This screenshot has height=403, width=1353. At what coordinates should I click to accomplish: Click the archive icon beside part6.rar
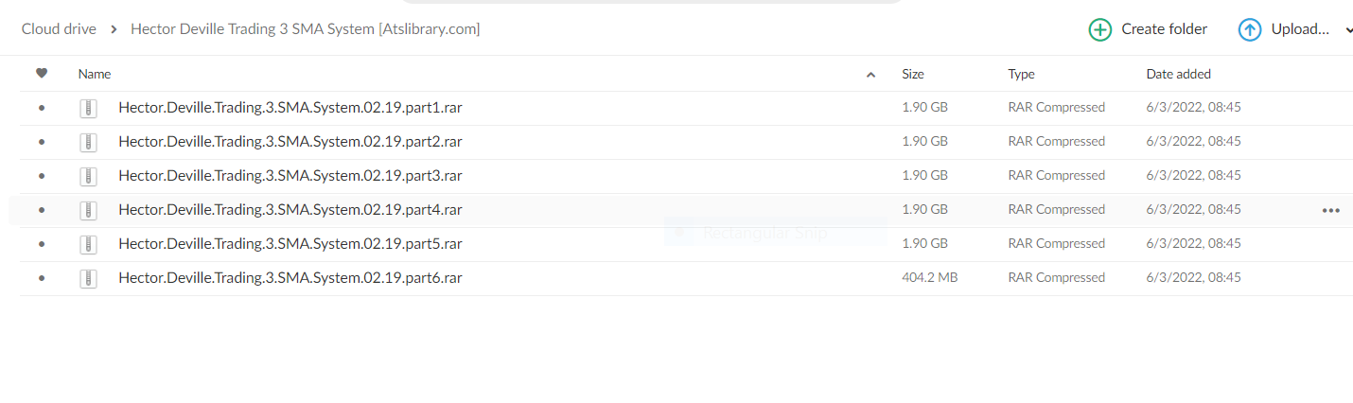[88, 278]
